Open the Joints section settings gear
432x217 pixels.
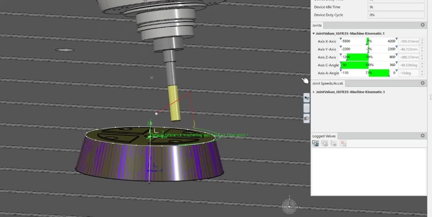point(423,25)
